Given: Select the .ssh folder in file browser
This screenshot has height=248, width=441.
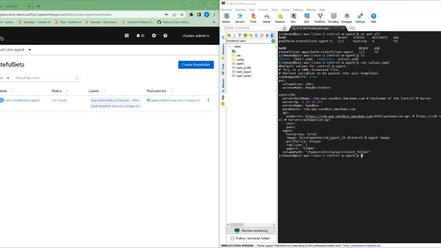Looking at the screenshot, I should point(236,55).
